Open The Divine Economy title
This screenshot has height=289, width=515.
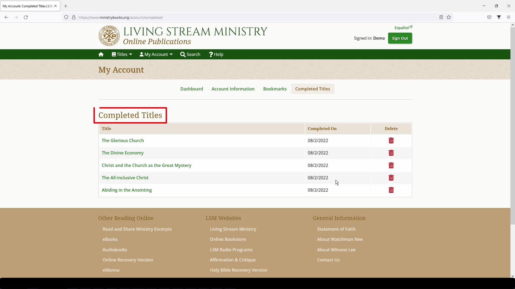(x=123, y=153)
